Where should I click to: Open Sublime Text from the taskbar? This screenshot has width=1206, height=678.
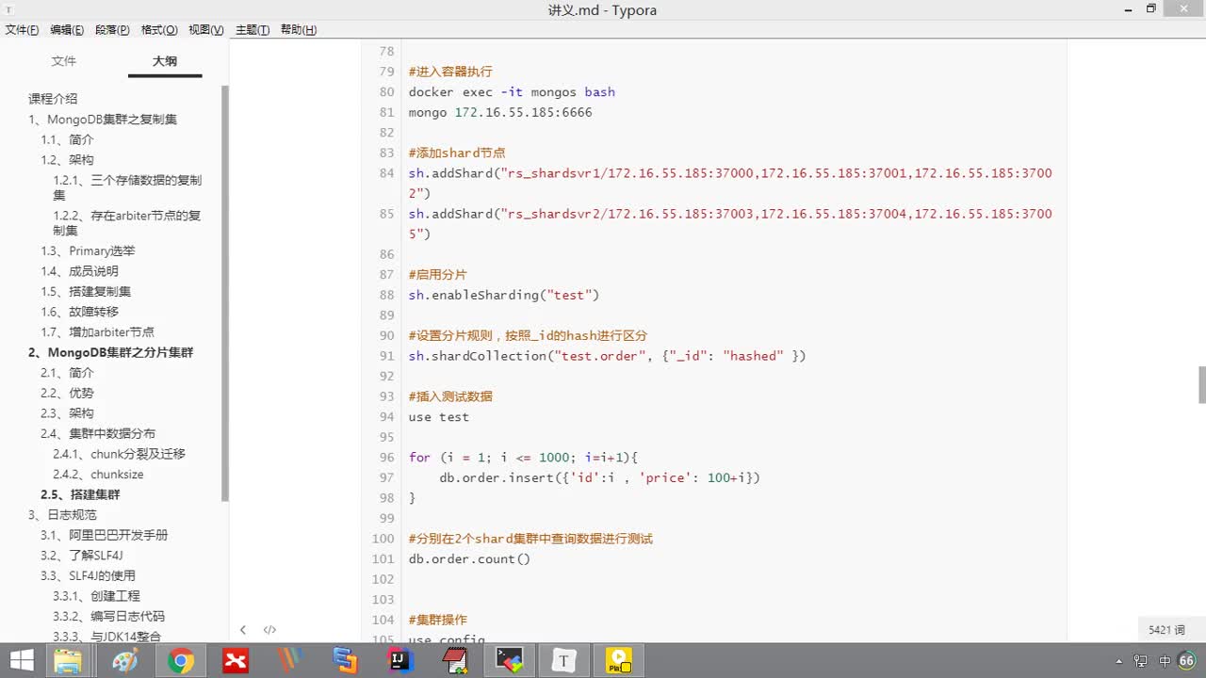click(x=345, y=661)
